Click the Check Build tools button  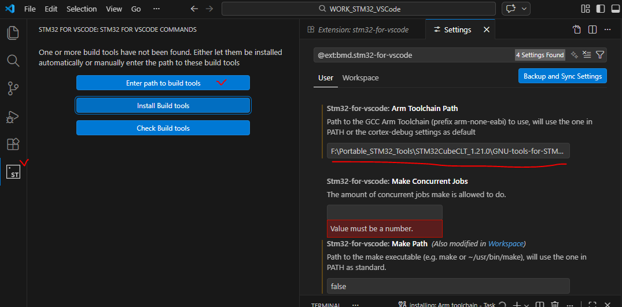pos(163,128)
